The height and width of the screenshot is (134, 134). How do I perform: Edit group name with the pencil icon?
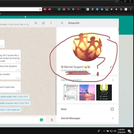[111, 67]
